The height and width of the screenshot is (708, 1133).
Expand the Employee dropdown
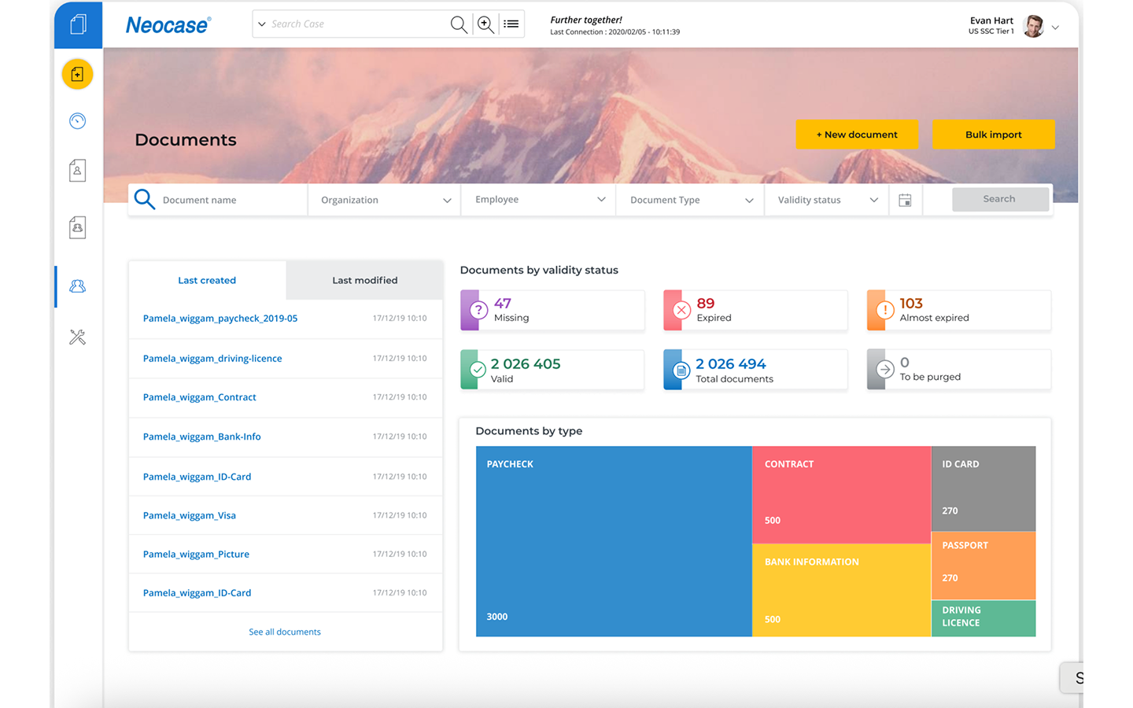pyautogui.click(x=539, y=200)
